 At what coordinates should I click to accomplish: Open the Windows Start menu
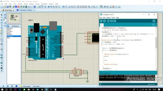pos(2,89)
